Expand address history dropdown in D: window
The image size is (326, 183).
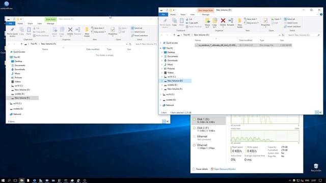tap(280, 35)
